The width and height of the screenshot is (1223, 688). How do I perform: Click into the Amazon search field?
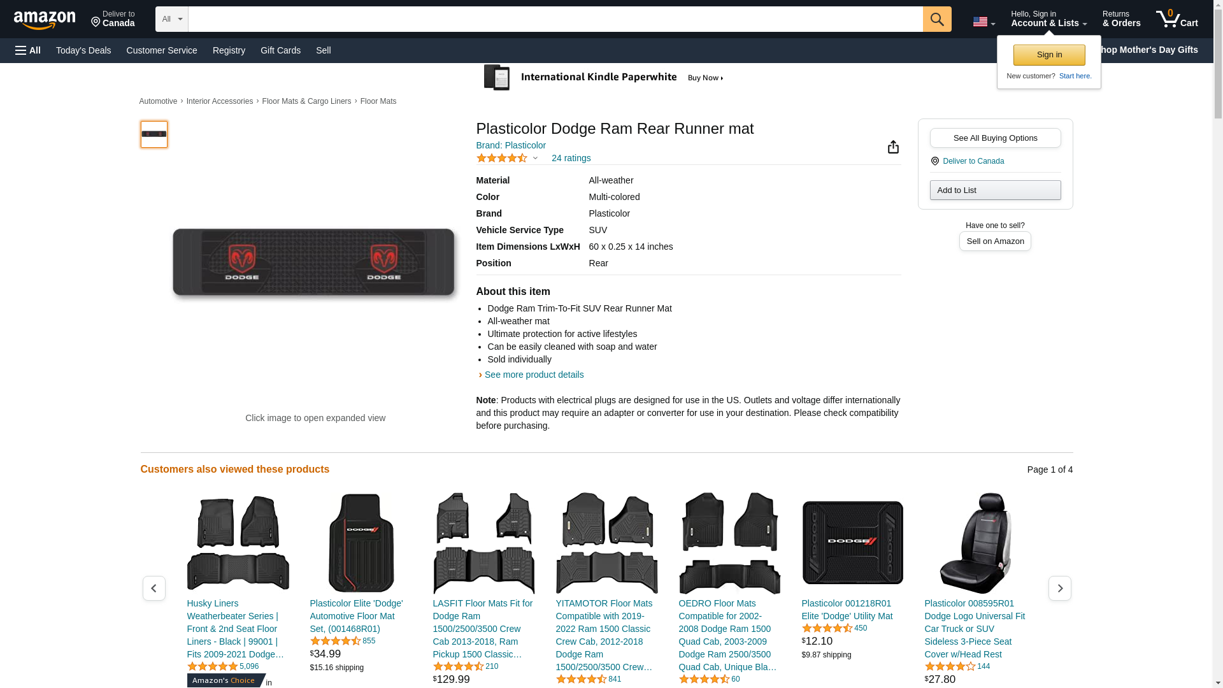click(x=554, y=19)
